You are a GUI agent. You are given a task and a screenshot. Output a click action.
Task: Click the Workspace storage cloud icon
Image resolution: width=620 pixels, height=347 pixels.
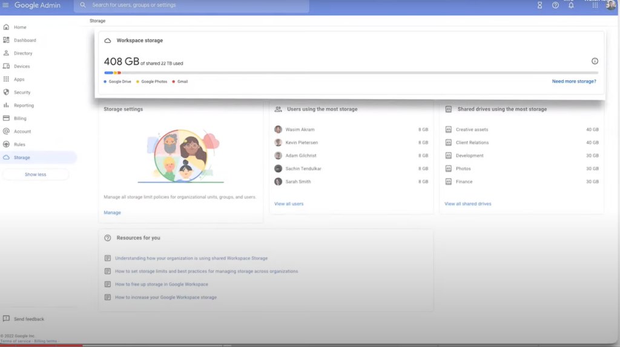pos(108,41)
